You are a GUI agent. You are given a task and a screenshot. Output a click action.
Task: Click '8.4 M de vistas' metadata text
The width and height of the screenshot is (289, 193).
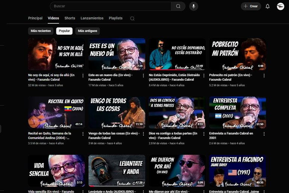[158, 85]
